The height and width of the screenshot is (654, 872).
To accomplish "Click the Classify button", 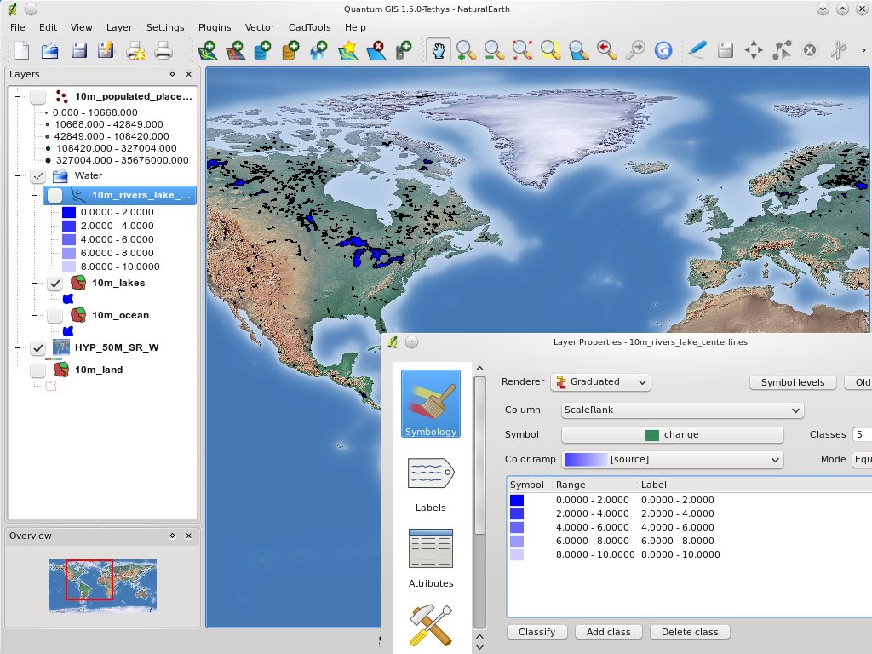I will tap(536, 632).
